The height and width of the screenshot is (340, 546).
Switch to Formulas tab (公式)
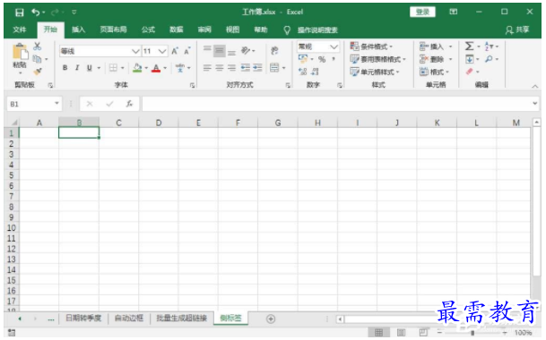[148, 30]
